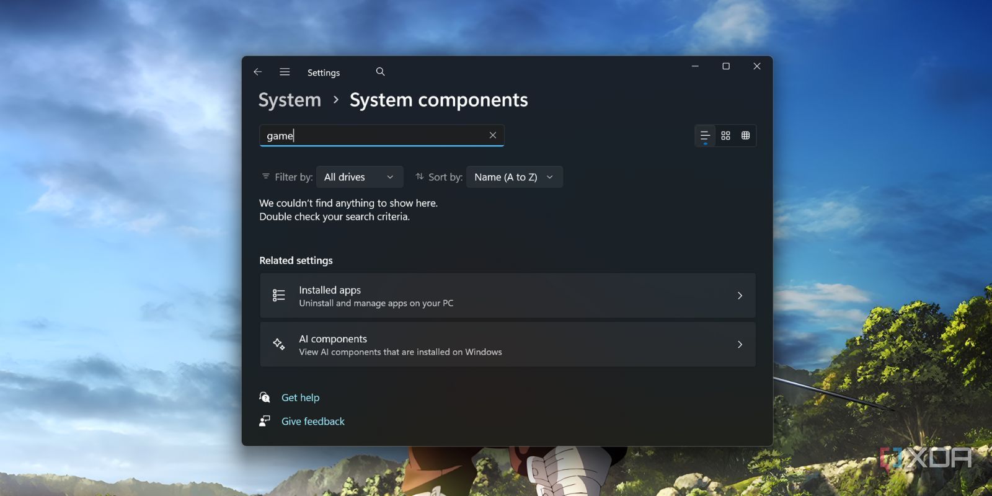
Task: Navigate to System in the breadcrumb
Action: pyautogui.click(x=290, y=100)
